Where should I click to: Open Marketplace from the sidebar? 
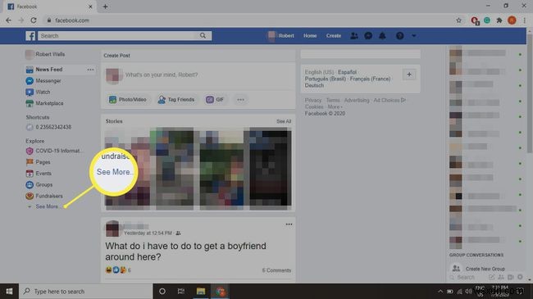point(44,103)
